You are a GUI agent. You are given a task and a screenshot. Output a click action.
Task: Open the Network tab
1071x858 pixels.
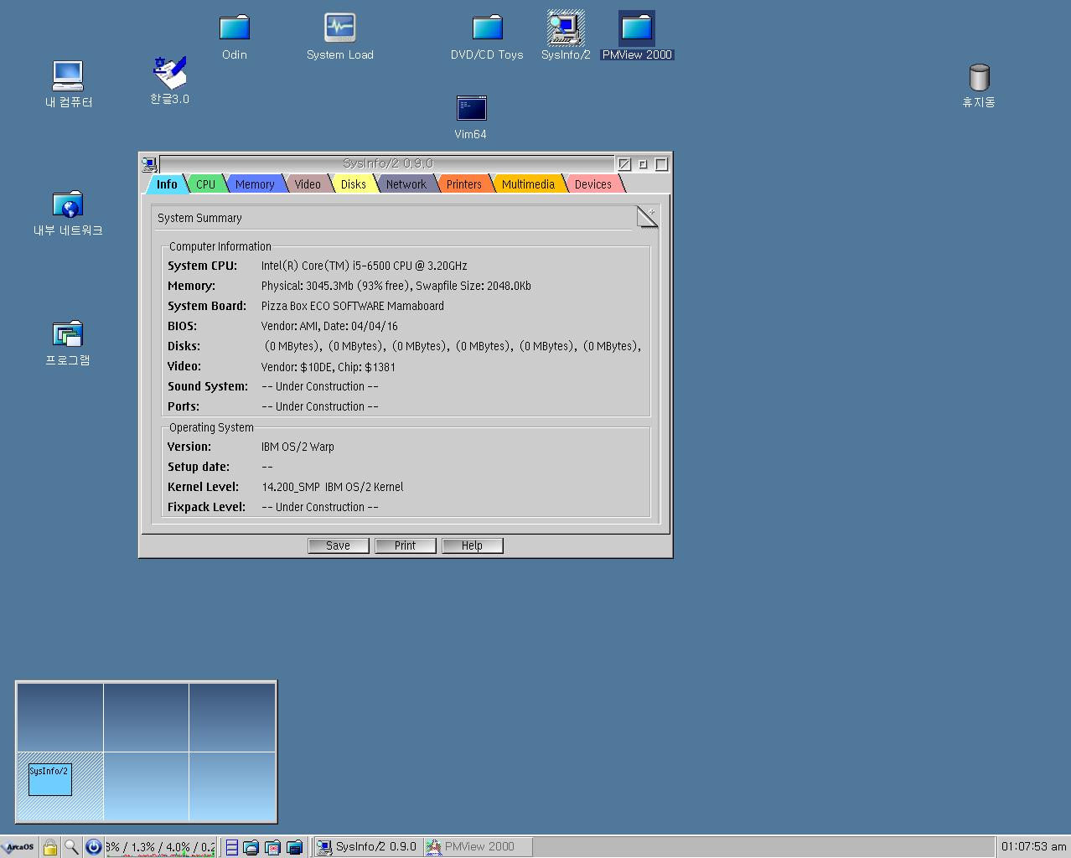[406, 184]
